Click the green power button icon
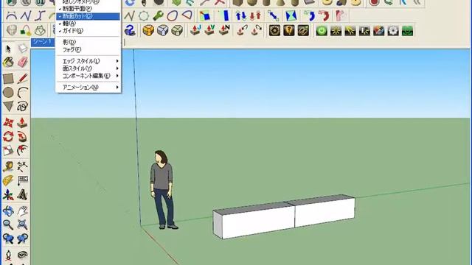 click(x=322, y=31)
